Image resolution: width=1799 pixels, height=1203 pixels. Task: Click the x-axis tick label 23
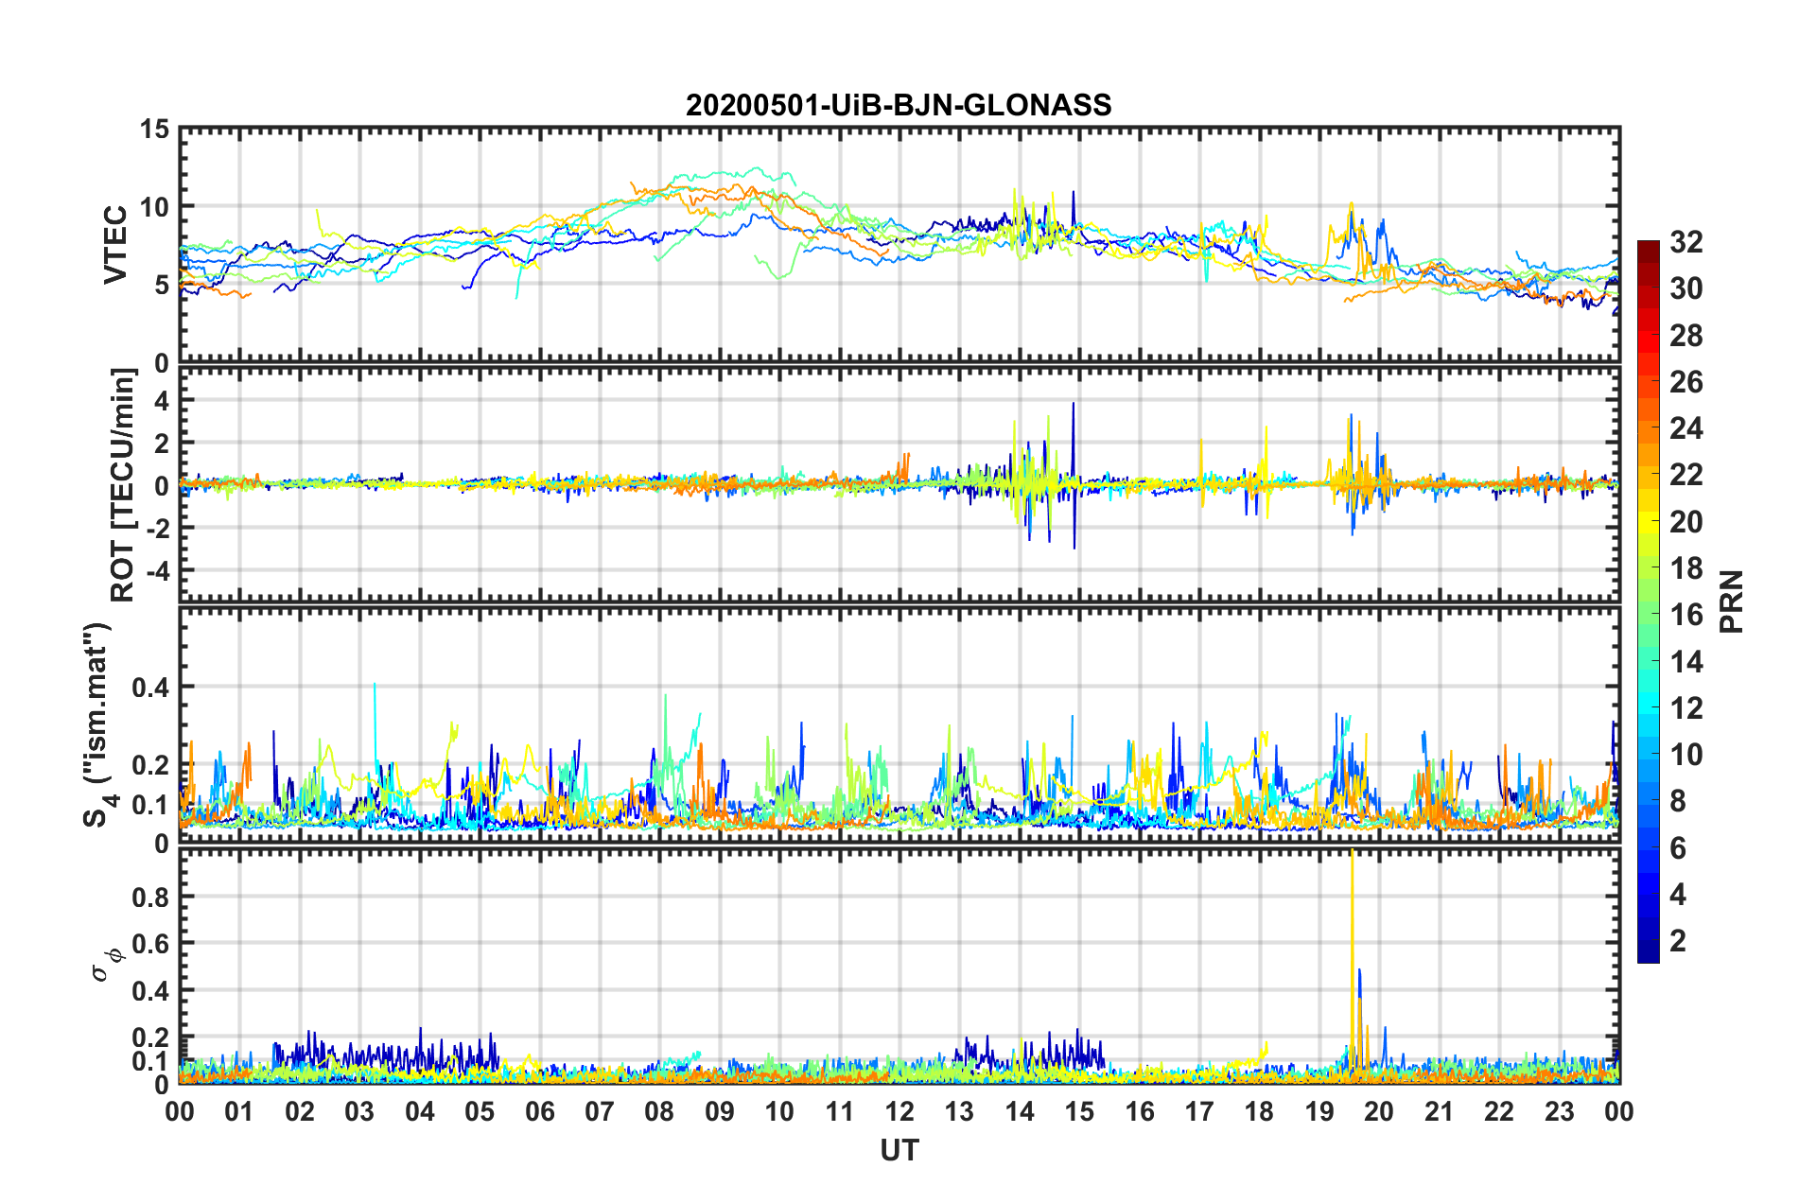1560,1111
